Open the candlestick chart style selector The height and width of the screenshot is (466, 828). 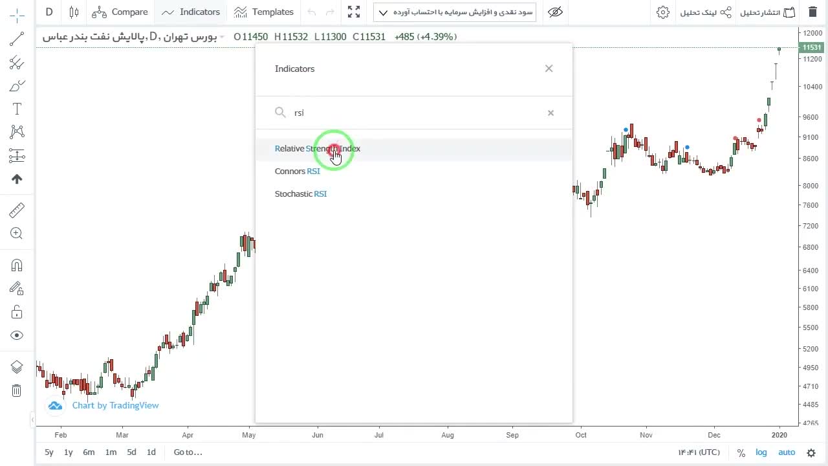tap(74, 12)
